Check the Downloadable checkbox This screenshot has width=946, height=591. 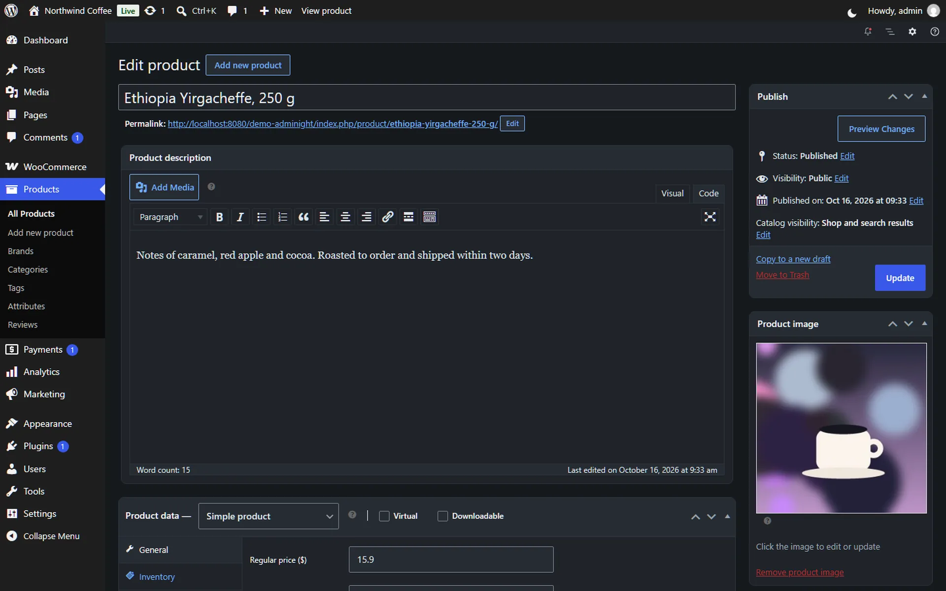coord(442,516)
